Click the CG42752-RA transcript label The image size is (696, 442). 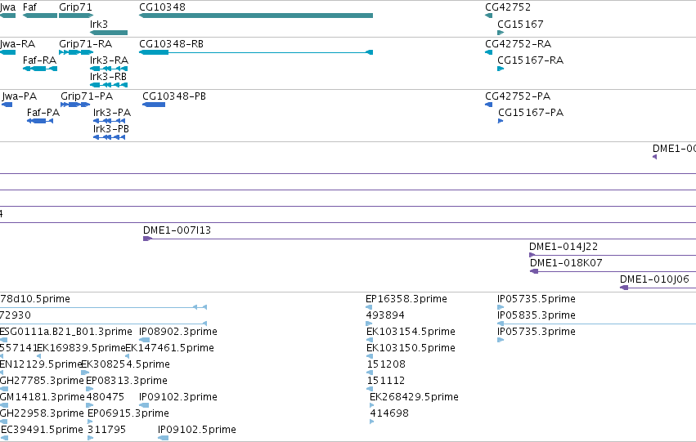click(518, 44)
